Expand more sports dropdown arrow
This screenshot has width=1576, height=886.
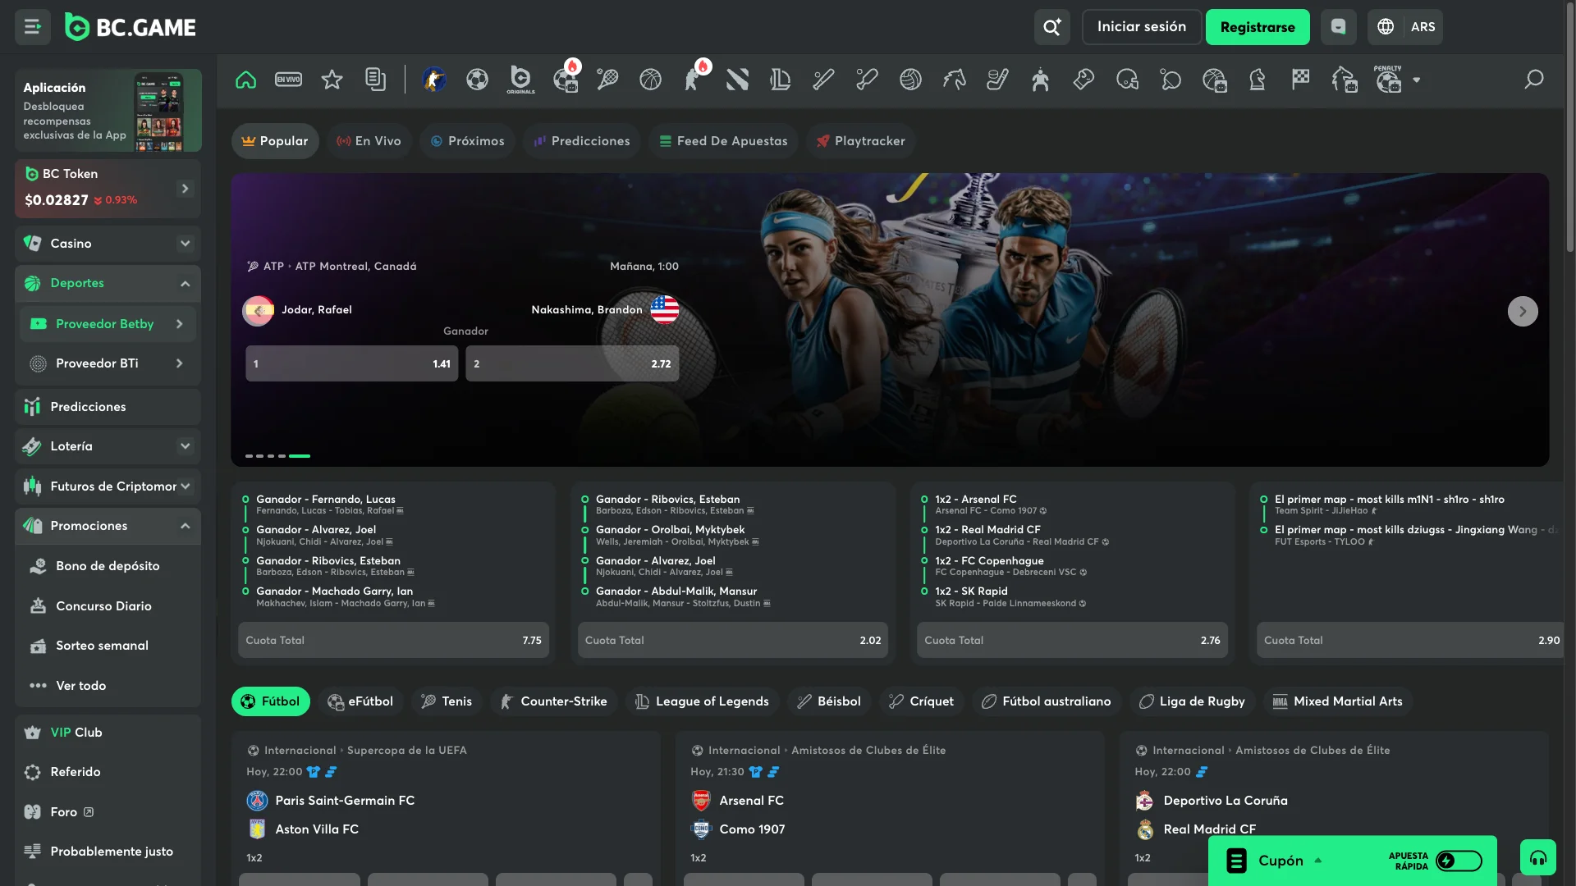click(1416, 80)
